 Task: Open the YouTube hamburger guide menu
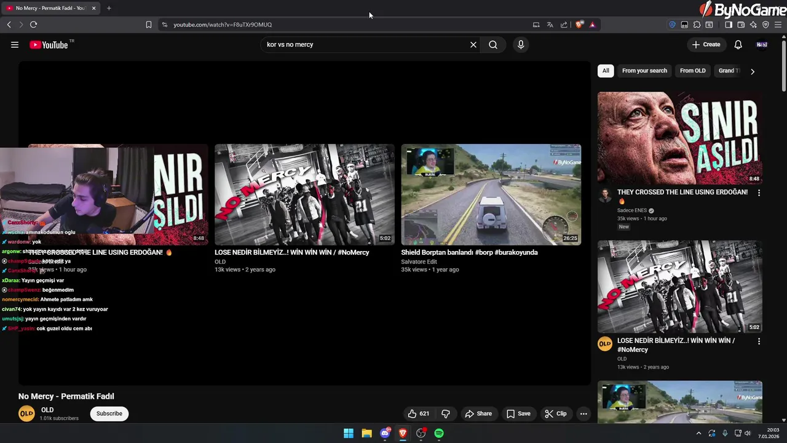coord(15,44)
